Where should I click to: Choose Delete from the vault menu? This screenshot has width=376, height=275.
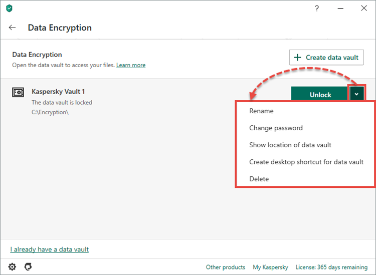(x=259, y=179)
